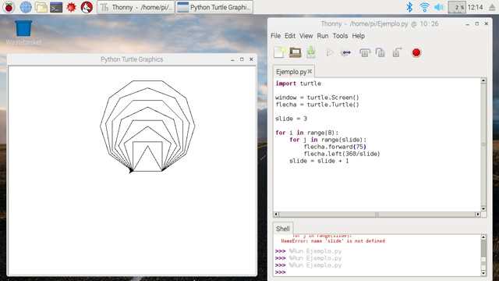Open the Raspberry Pi main menu
This screenshot has width=499, height=281.
[x=9, y=7]
